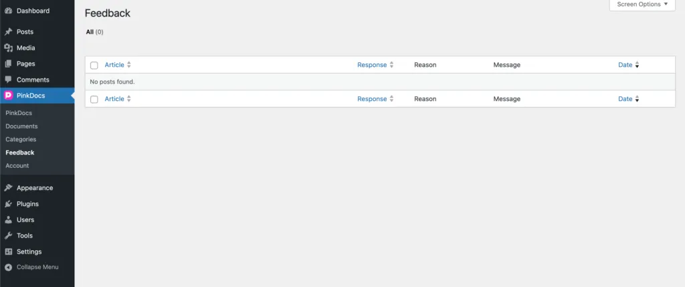Click the Users person icon
The height and width of the screenshot is (287, 685).
[8, 219]
